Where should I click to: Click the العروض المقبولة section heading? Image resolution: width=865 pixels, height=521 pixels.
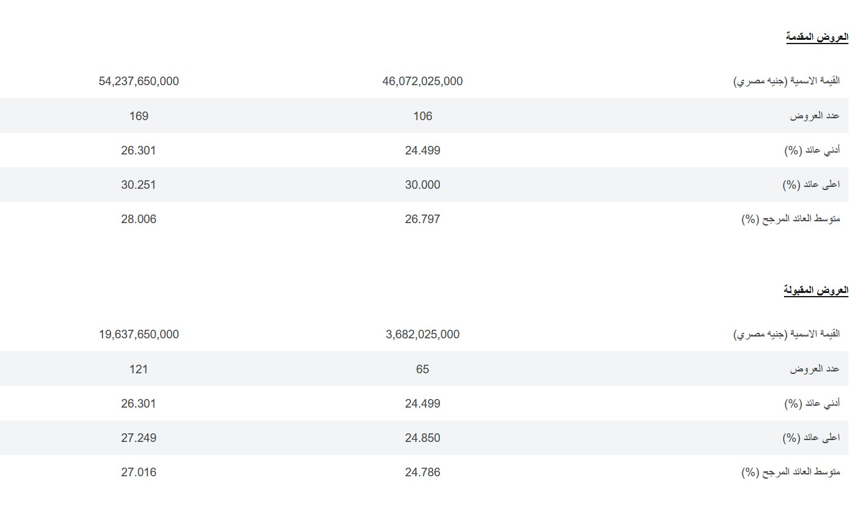pyautogui.click(x=816, y=291)
